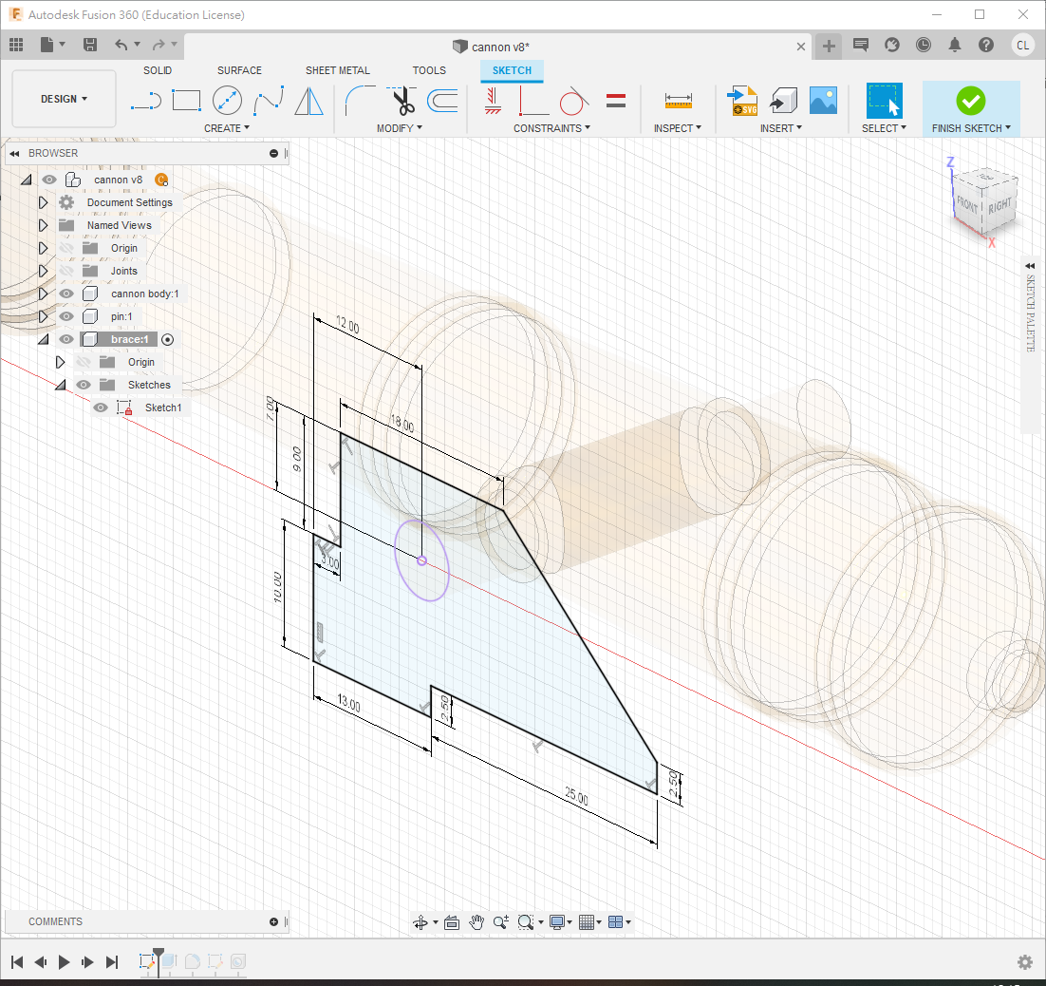Select the Fillet tool in Modify

point(359,100)
